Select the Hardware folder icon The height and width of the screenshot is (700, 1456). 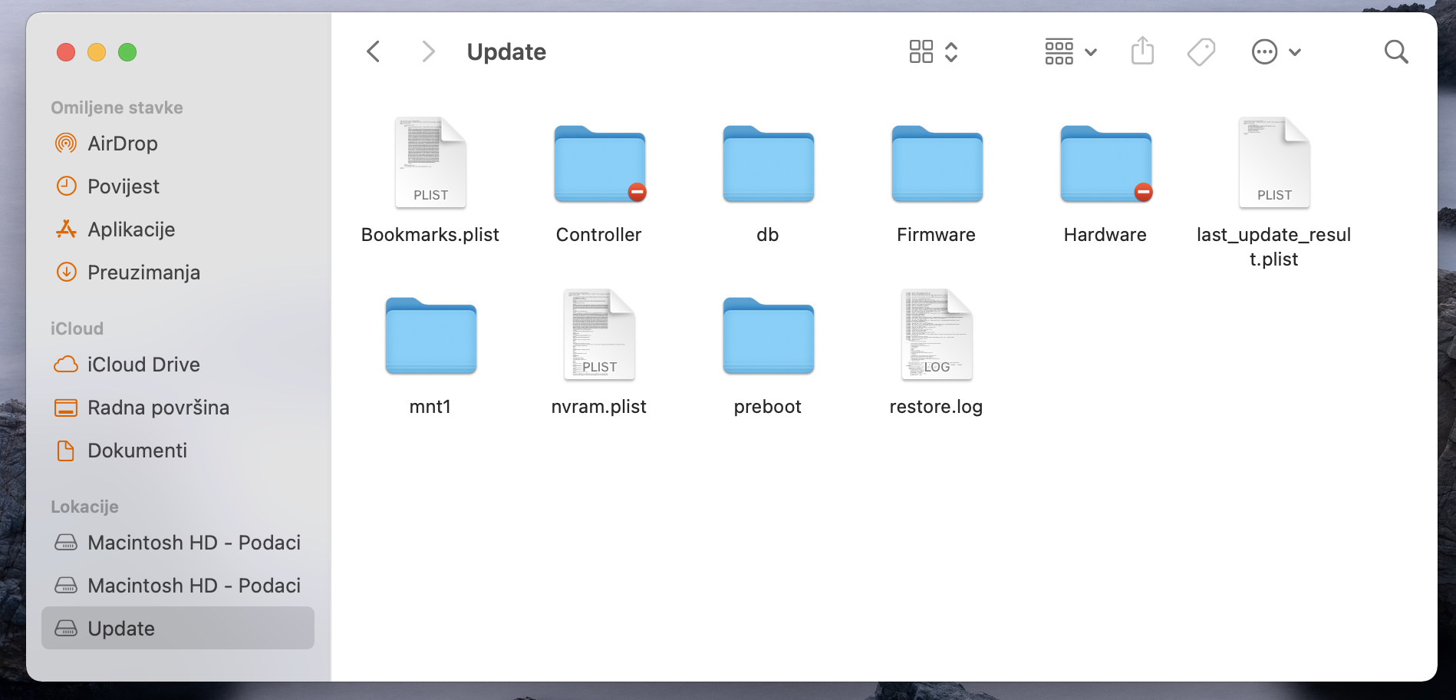(1105, 163)
